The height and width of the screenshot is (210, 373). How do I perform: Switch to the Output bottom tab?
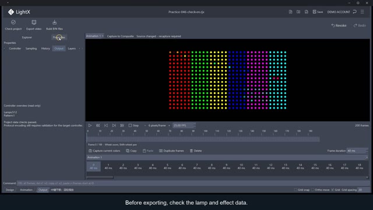tap(43, 190)
